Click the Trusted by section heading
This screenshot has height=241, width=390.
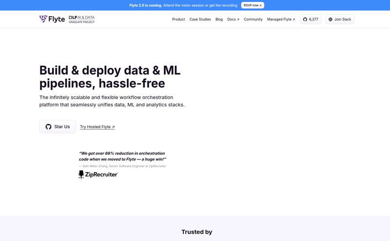coord(196,232)
